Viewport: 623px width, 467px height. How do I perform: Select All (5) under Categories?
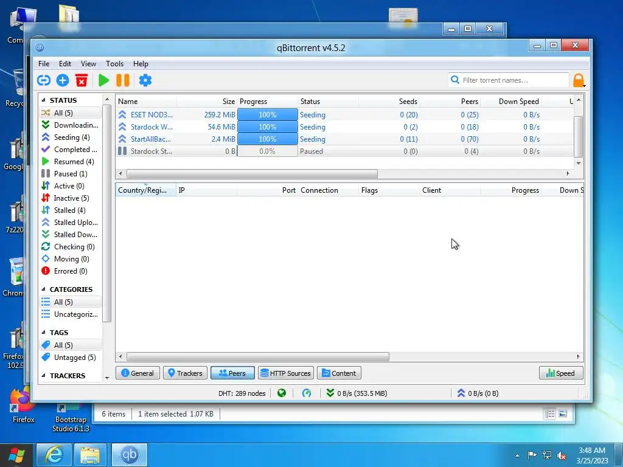(70, 302)
